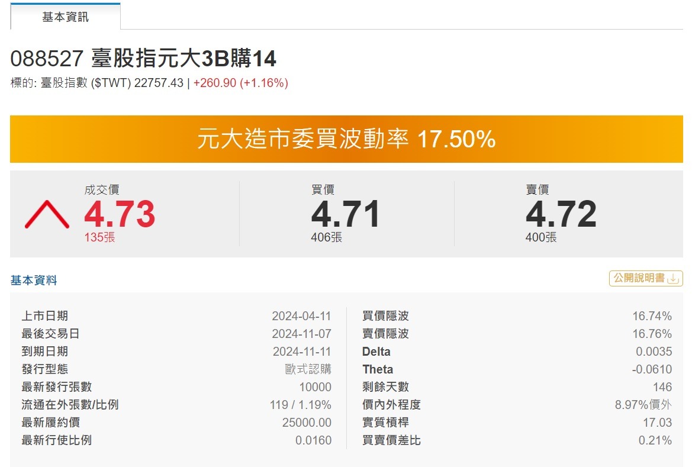Click the 成交價 value 4.73
Image resolution: width=692 pixels, height=467 pixels.
[x=120, y=214]
